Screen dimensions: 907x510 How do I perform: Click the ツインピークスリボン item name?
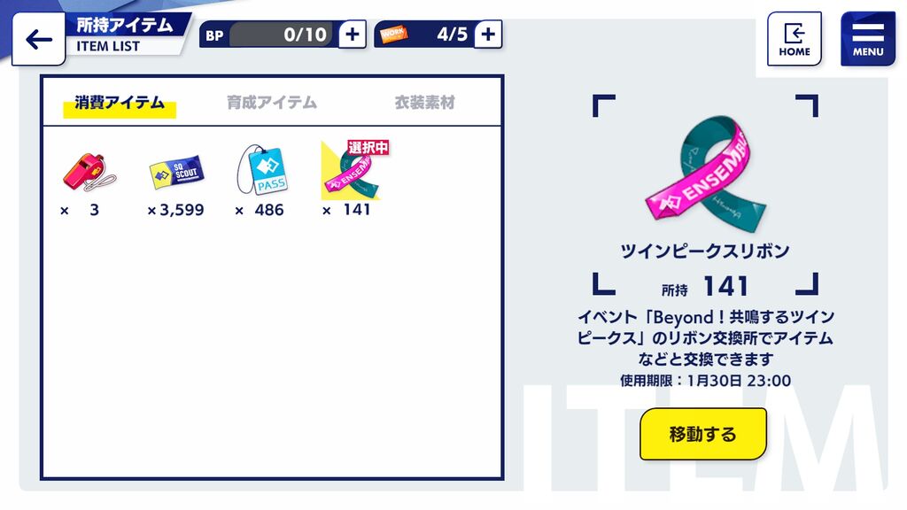(705, 251)
